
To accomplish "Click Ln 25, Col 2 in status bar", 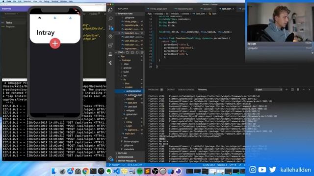I will (x=209, y=165).
